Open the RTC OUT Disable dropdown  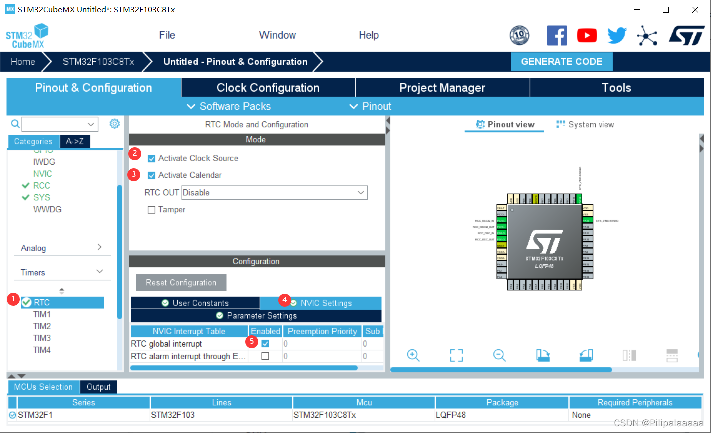pos(274,193)
